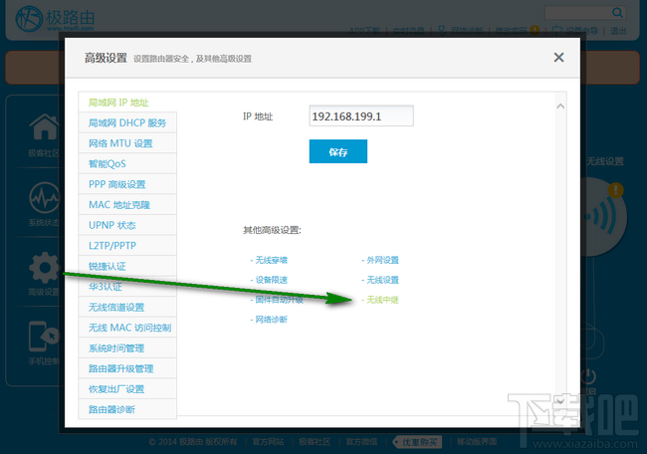Viewport: 647px width, 454px height.
Task: Click the power restart icon
Action: [588, 376]
